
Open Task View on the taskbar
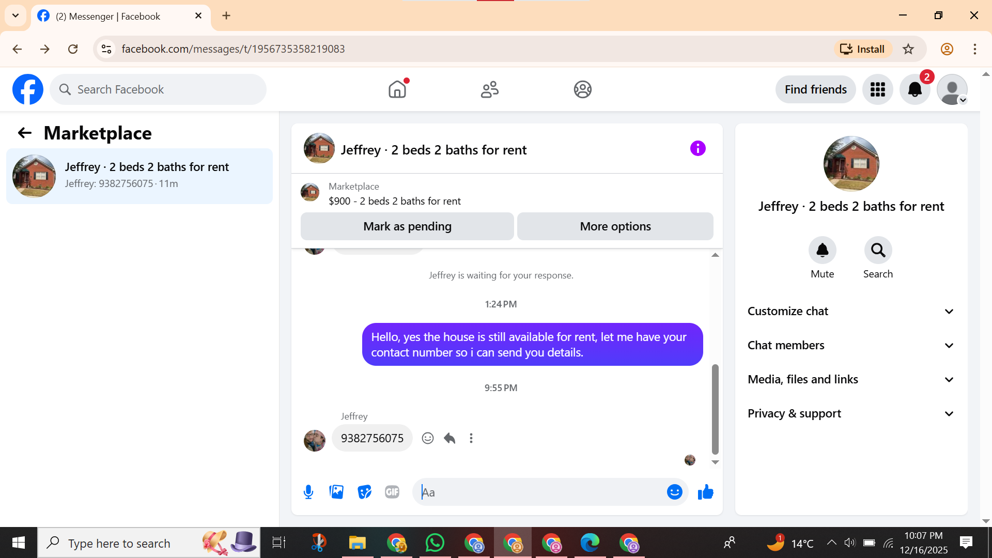(x=279, y=542)
